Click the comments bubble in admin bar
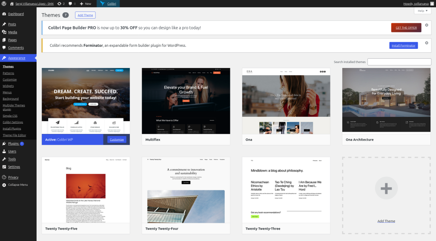Screen dimensions: 436x241 (x=72, y=3)
